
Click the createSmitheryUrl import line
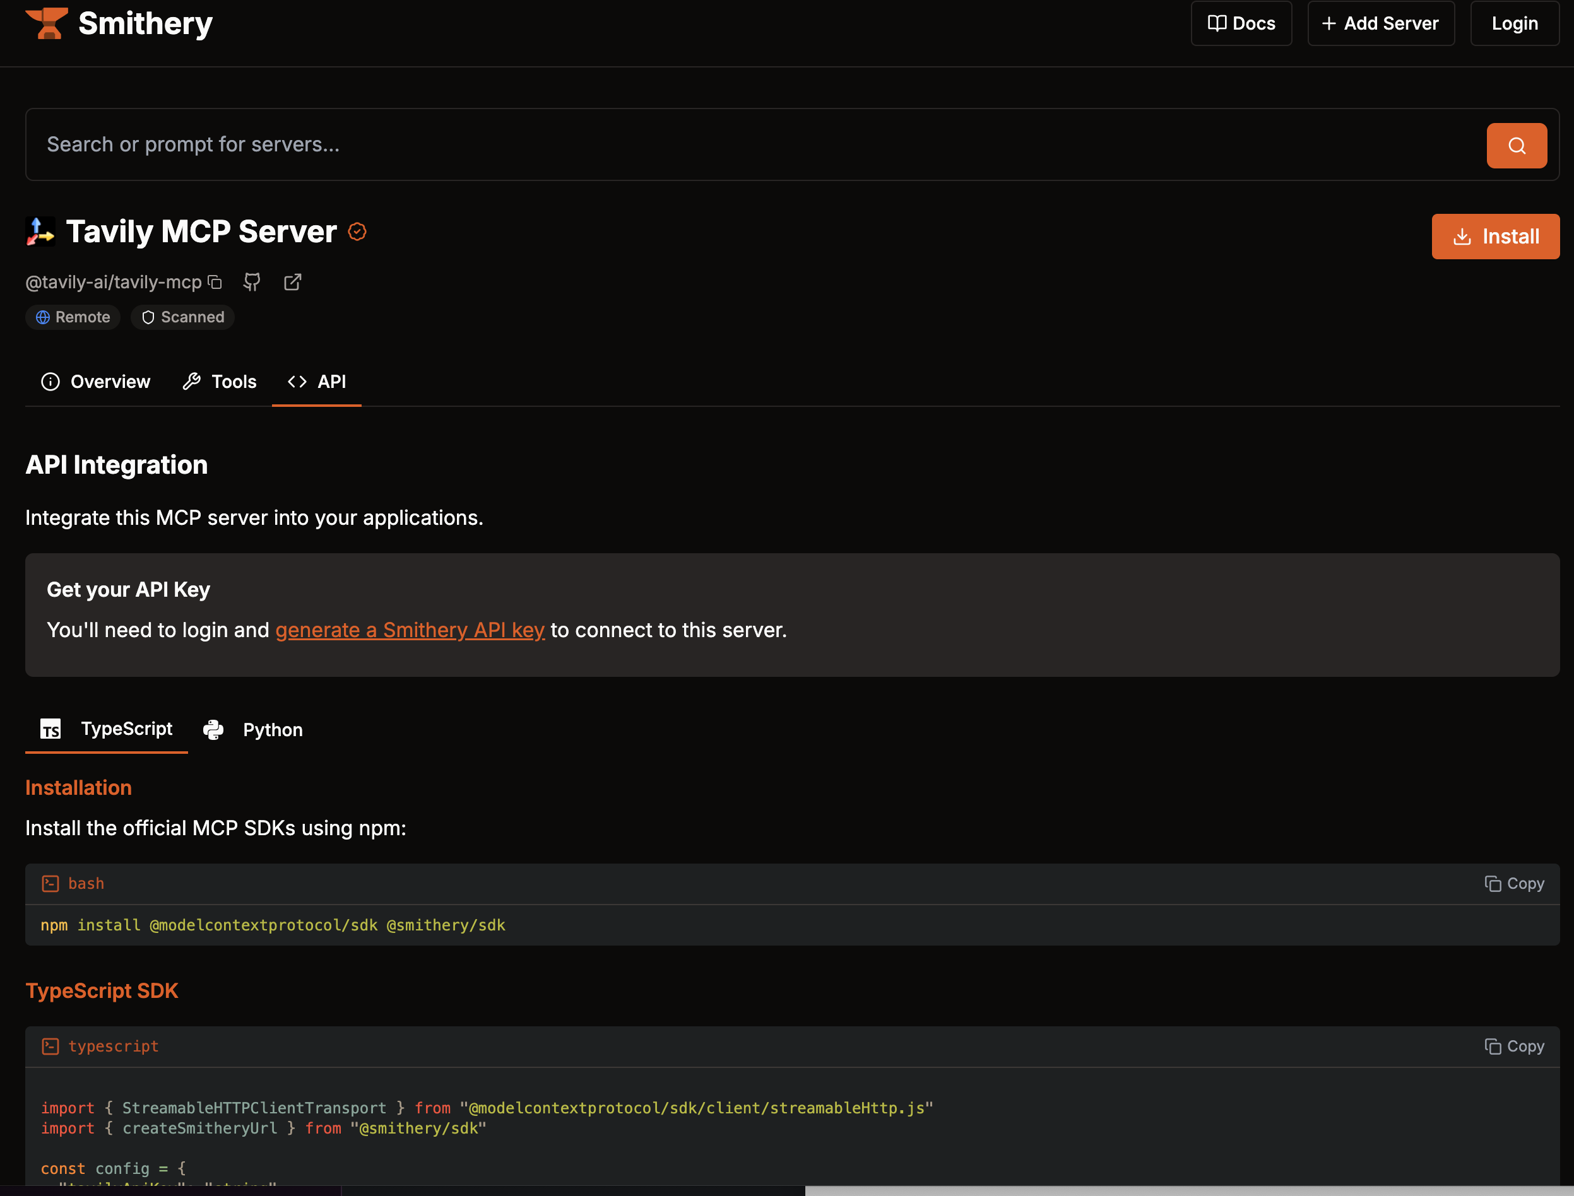pos(264,1129)
